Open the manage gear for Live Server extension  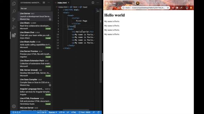click(50, 19)
